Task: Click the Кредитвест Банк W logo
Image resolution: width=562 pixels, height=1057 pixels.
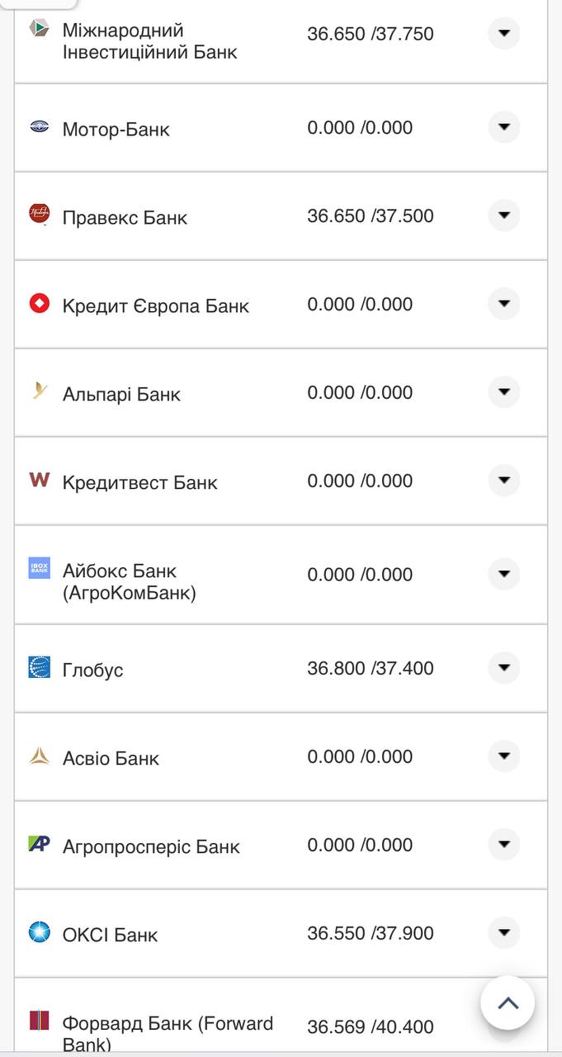Action: click(x=40, y=479)
